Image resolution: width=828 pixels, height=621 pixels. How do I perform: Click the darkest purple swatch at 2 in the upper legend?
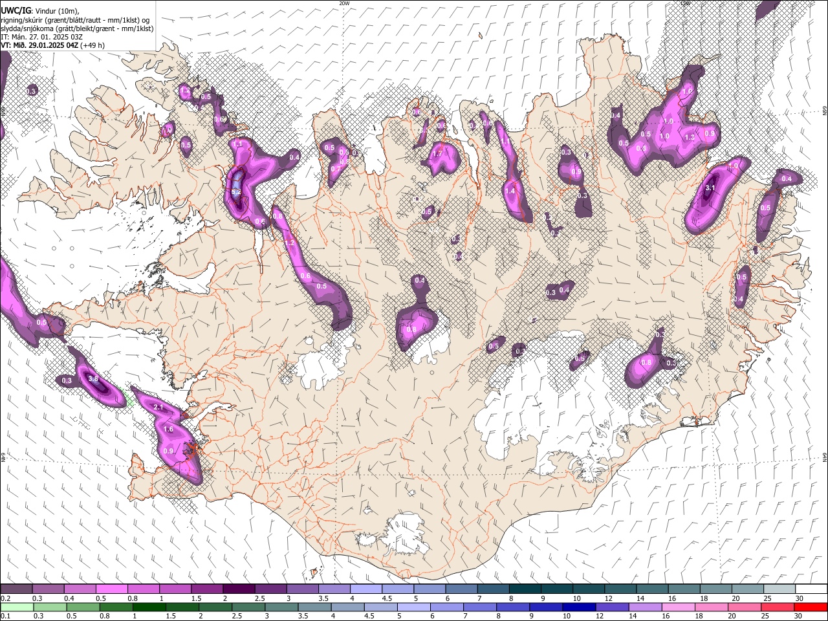pos(239,589)
